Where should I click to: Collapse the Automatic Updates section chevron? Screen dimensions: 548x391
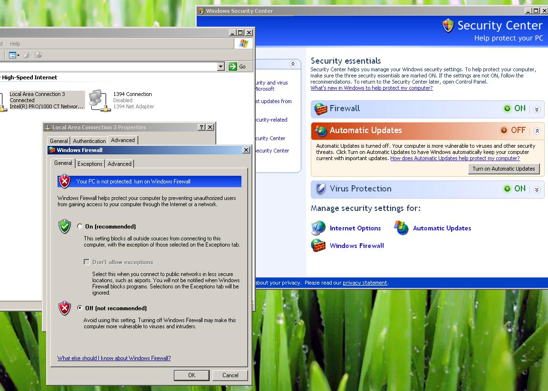(x=537, y=131)
